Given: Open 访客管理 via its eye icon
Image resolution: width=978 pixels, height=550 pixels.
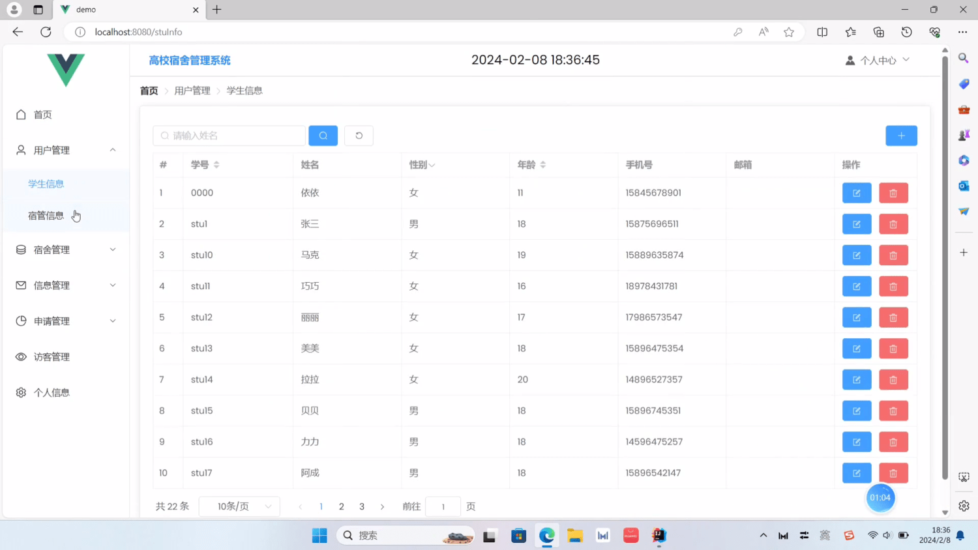Looking at the screenshot, I should 20,356.
